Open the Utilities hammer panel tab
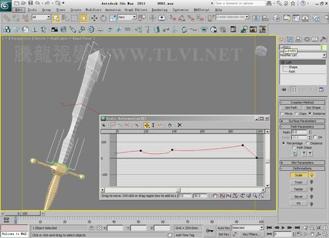The height and width of the screenshot is (238, 329). (323, 39)
